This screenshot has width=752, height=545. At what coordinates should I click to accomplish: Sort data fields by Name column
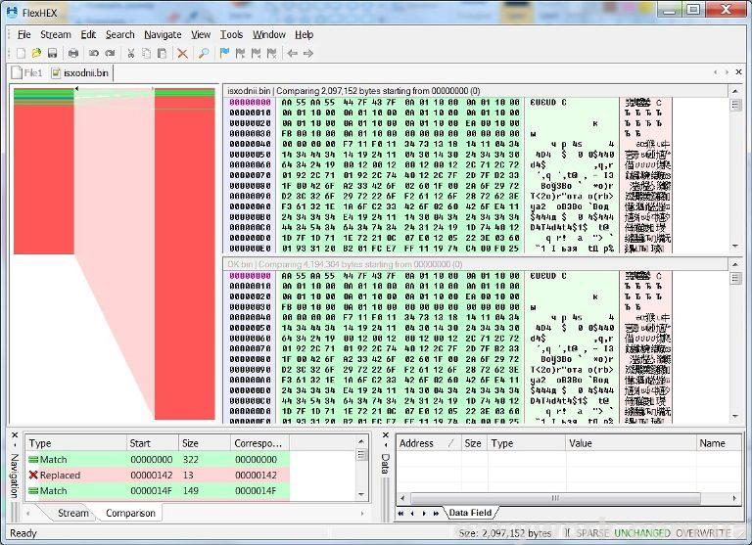718,443
